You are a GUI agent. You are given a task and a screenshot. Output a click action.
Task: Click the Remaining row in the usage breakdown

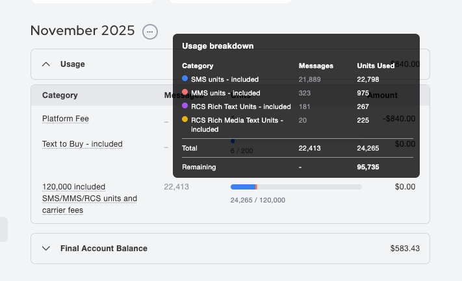click(x=199, y=167)
